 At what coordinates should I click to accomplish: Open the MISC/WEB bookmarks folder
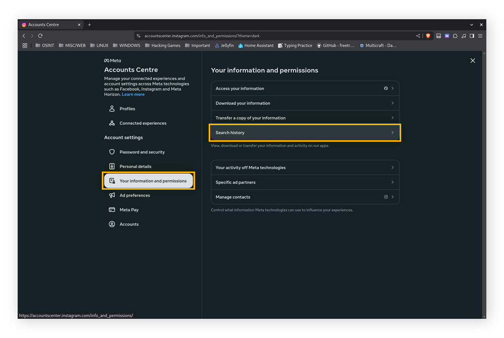point(72,46)
